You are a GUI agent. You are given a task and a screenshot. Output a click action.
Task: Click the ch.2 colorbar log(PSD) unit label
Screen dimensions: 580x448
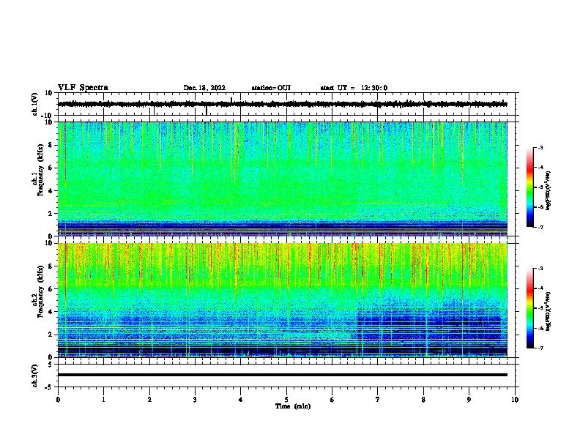[x=548, y=311]
